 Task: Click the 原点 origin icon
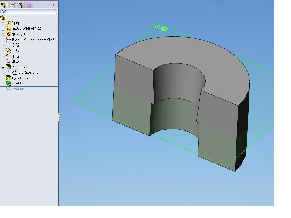point(8,61)
